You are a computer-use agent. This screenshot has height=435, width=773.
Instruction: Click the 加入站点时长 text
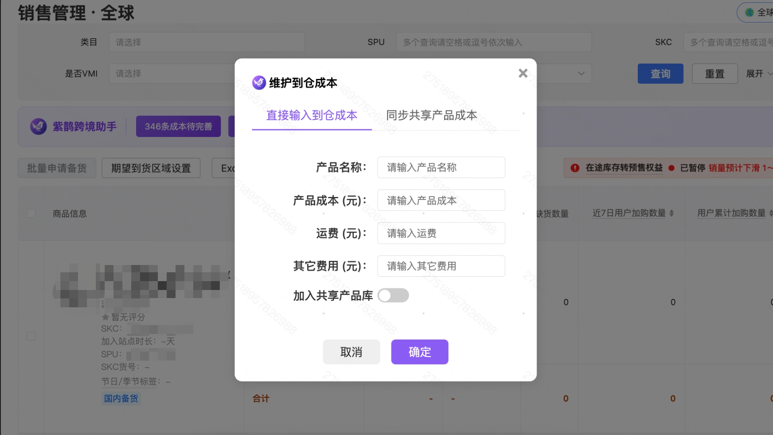click(138, 342)
